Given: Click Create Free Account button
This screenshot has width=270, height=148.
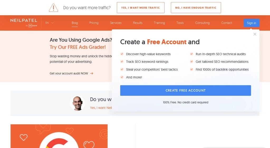Looking at the screenshot, I should [185, 90].
